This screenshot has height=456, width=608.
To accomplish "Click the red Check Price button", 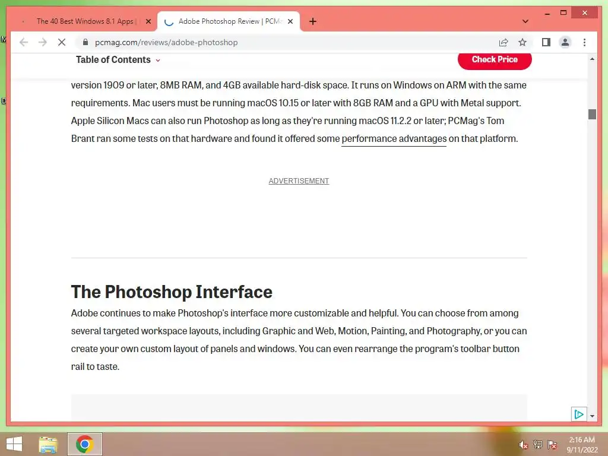I will pyautogui.click(x=495, y=60).
